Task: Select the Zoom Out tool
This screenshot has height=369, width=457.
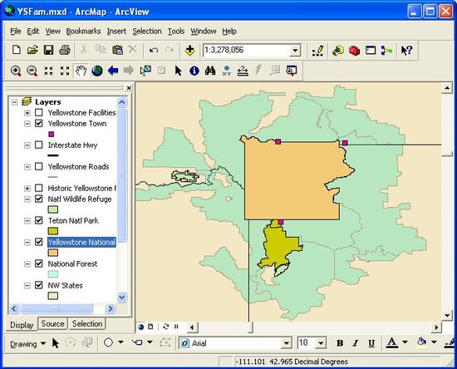Action: (32, 71)
